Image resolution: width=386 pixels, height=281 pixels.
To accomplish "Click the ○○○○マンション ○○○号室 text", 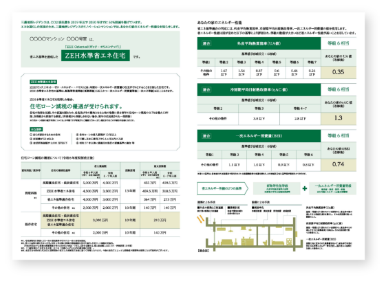I will (58, 39).
